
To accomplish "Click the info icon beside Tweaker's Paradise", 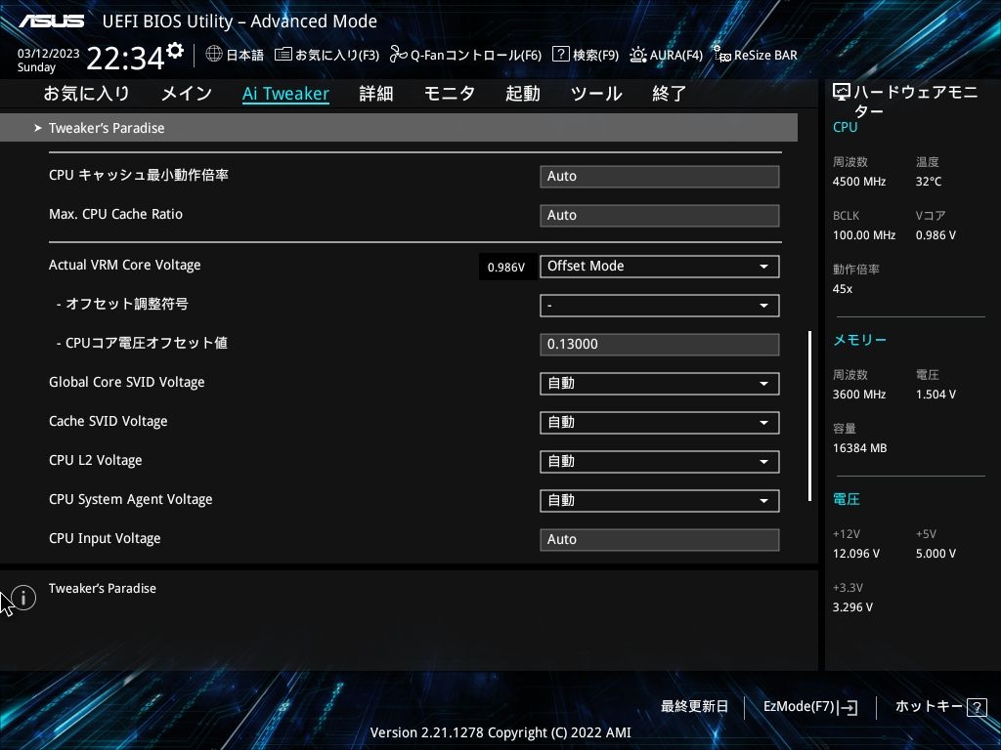I will pyautogui.click(x=23, y=598).
